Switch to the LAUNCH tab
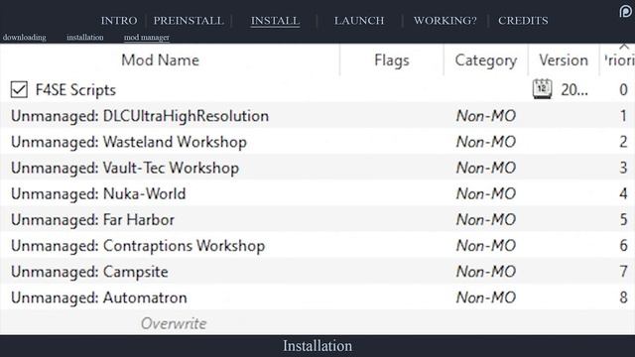Viewport: 635px width, 357px height. (x=359, y=20)
